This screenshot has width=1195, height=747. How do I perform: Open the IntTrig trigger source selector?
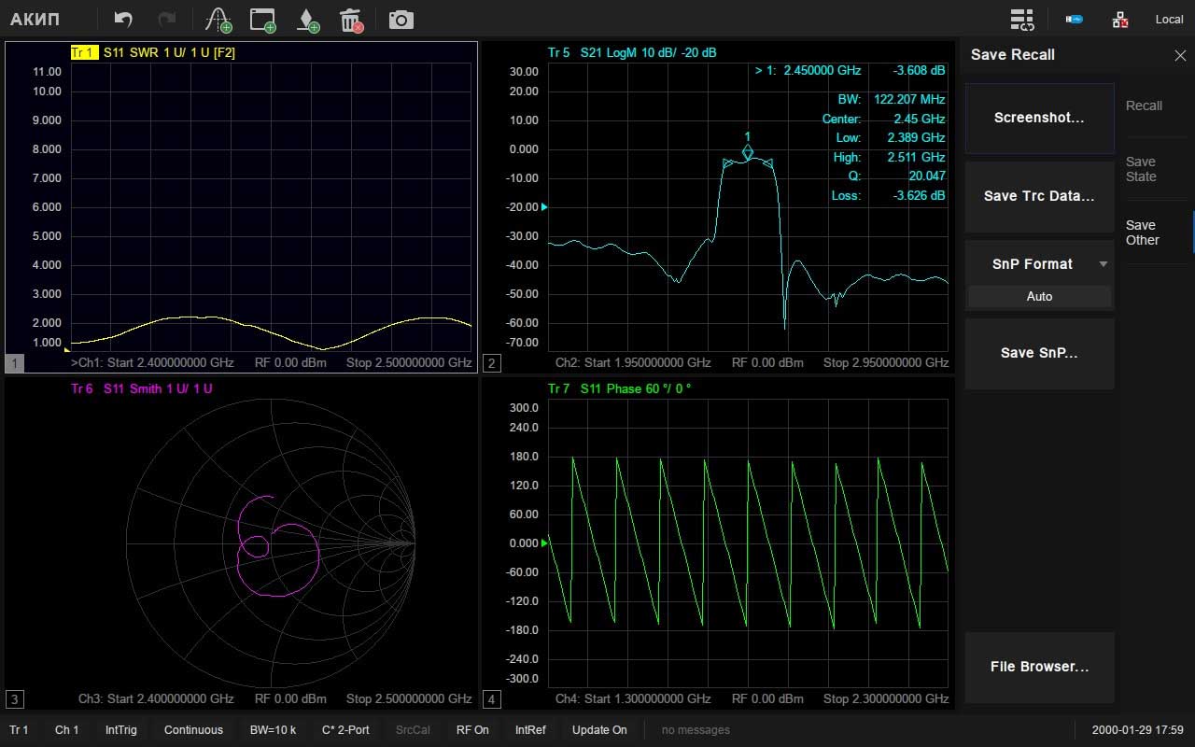pos(120,730)
